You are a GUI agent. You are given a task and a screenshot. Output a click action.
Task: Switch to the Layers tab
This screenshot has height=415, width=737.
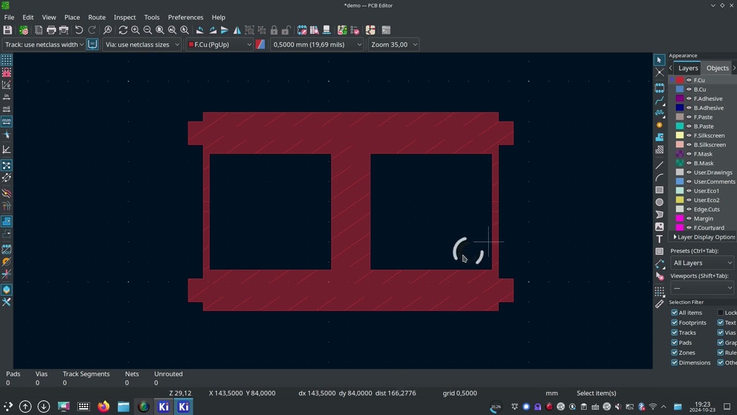(688, 68)
